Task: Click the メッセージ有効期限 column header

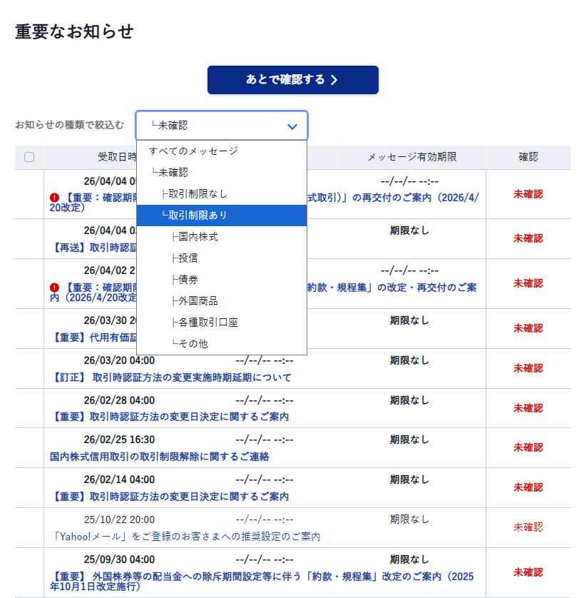Action: [411, 157]
